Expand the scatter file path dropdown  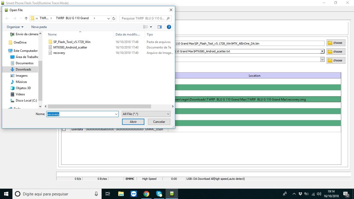(x=322, y=51)
